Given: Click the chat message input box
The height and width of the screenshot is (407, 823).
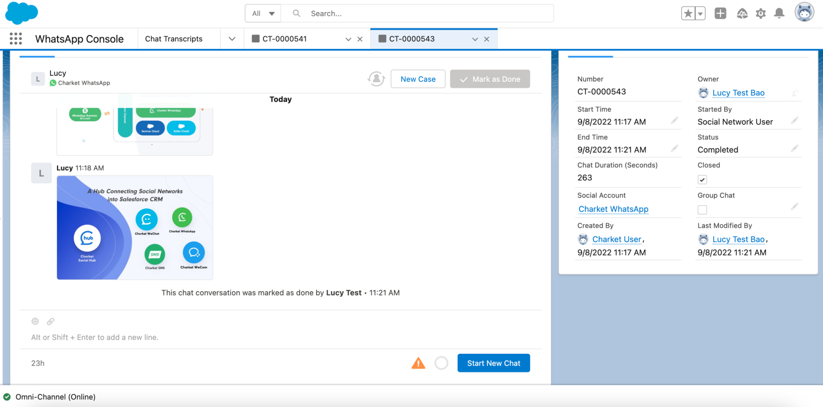Looking at the screenshot, I should [280, 337].
